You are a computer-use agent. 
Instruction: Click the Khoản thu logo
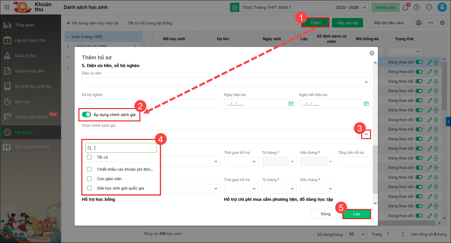(23, 7)
